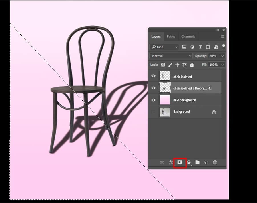This screenshot has width=257, height=203.
Task: Select the 'new background' layer name
Action: point(184,100)
